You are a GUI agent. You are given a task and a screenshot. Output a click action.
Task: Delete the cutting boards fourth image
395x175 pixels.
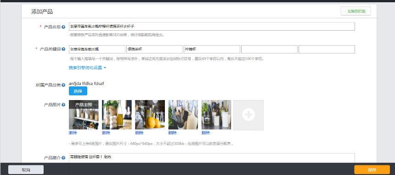[x=173, y=133]
